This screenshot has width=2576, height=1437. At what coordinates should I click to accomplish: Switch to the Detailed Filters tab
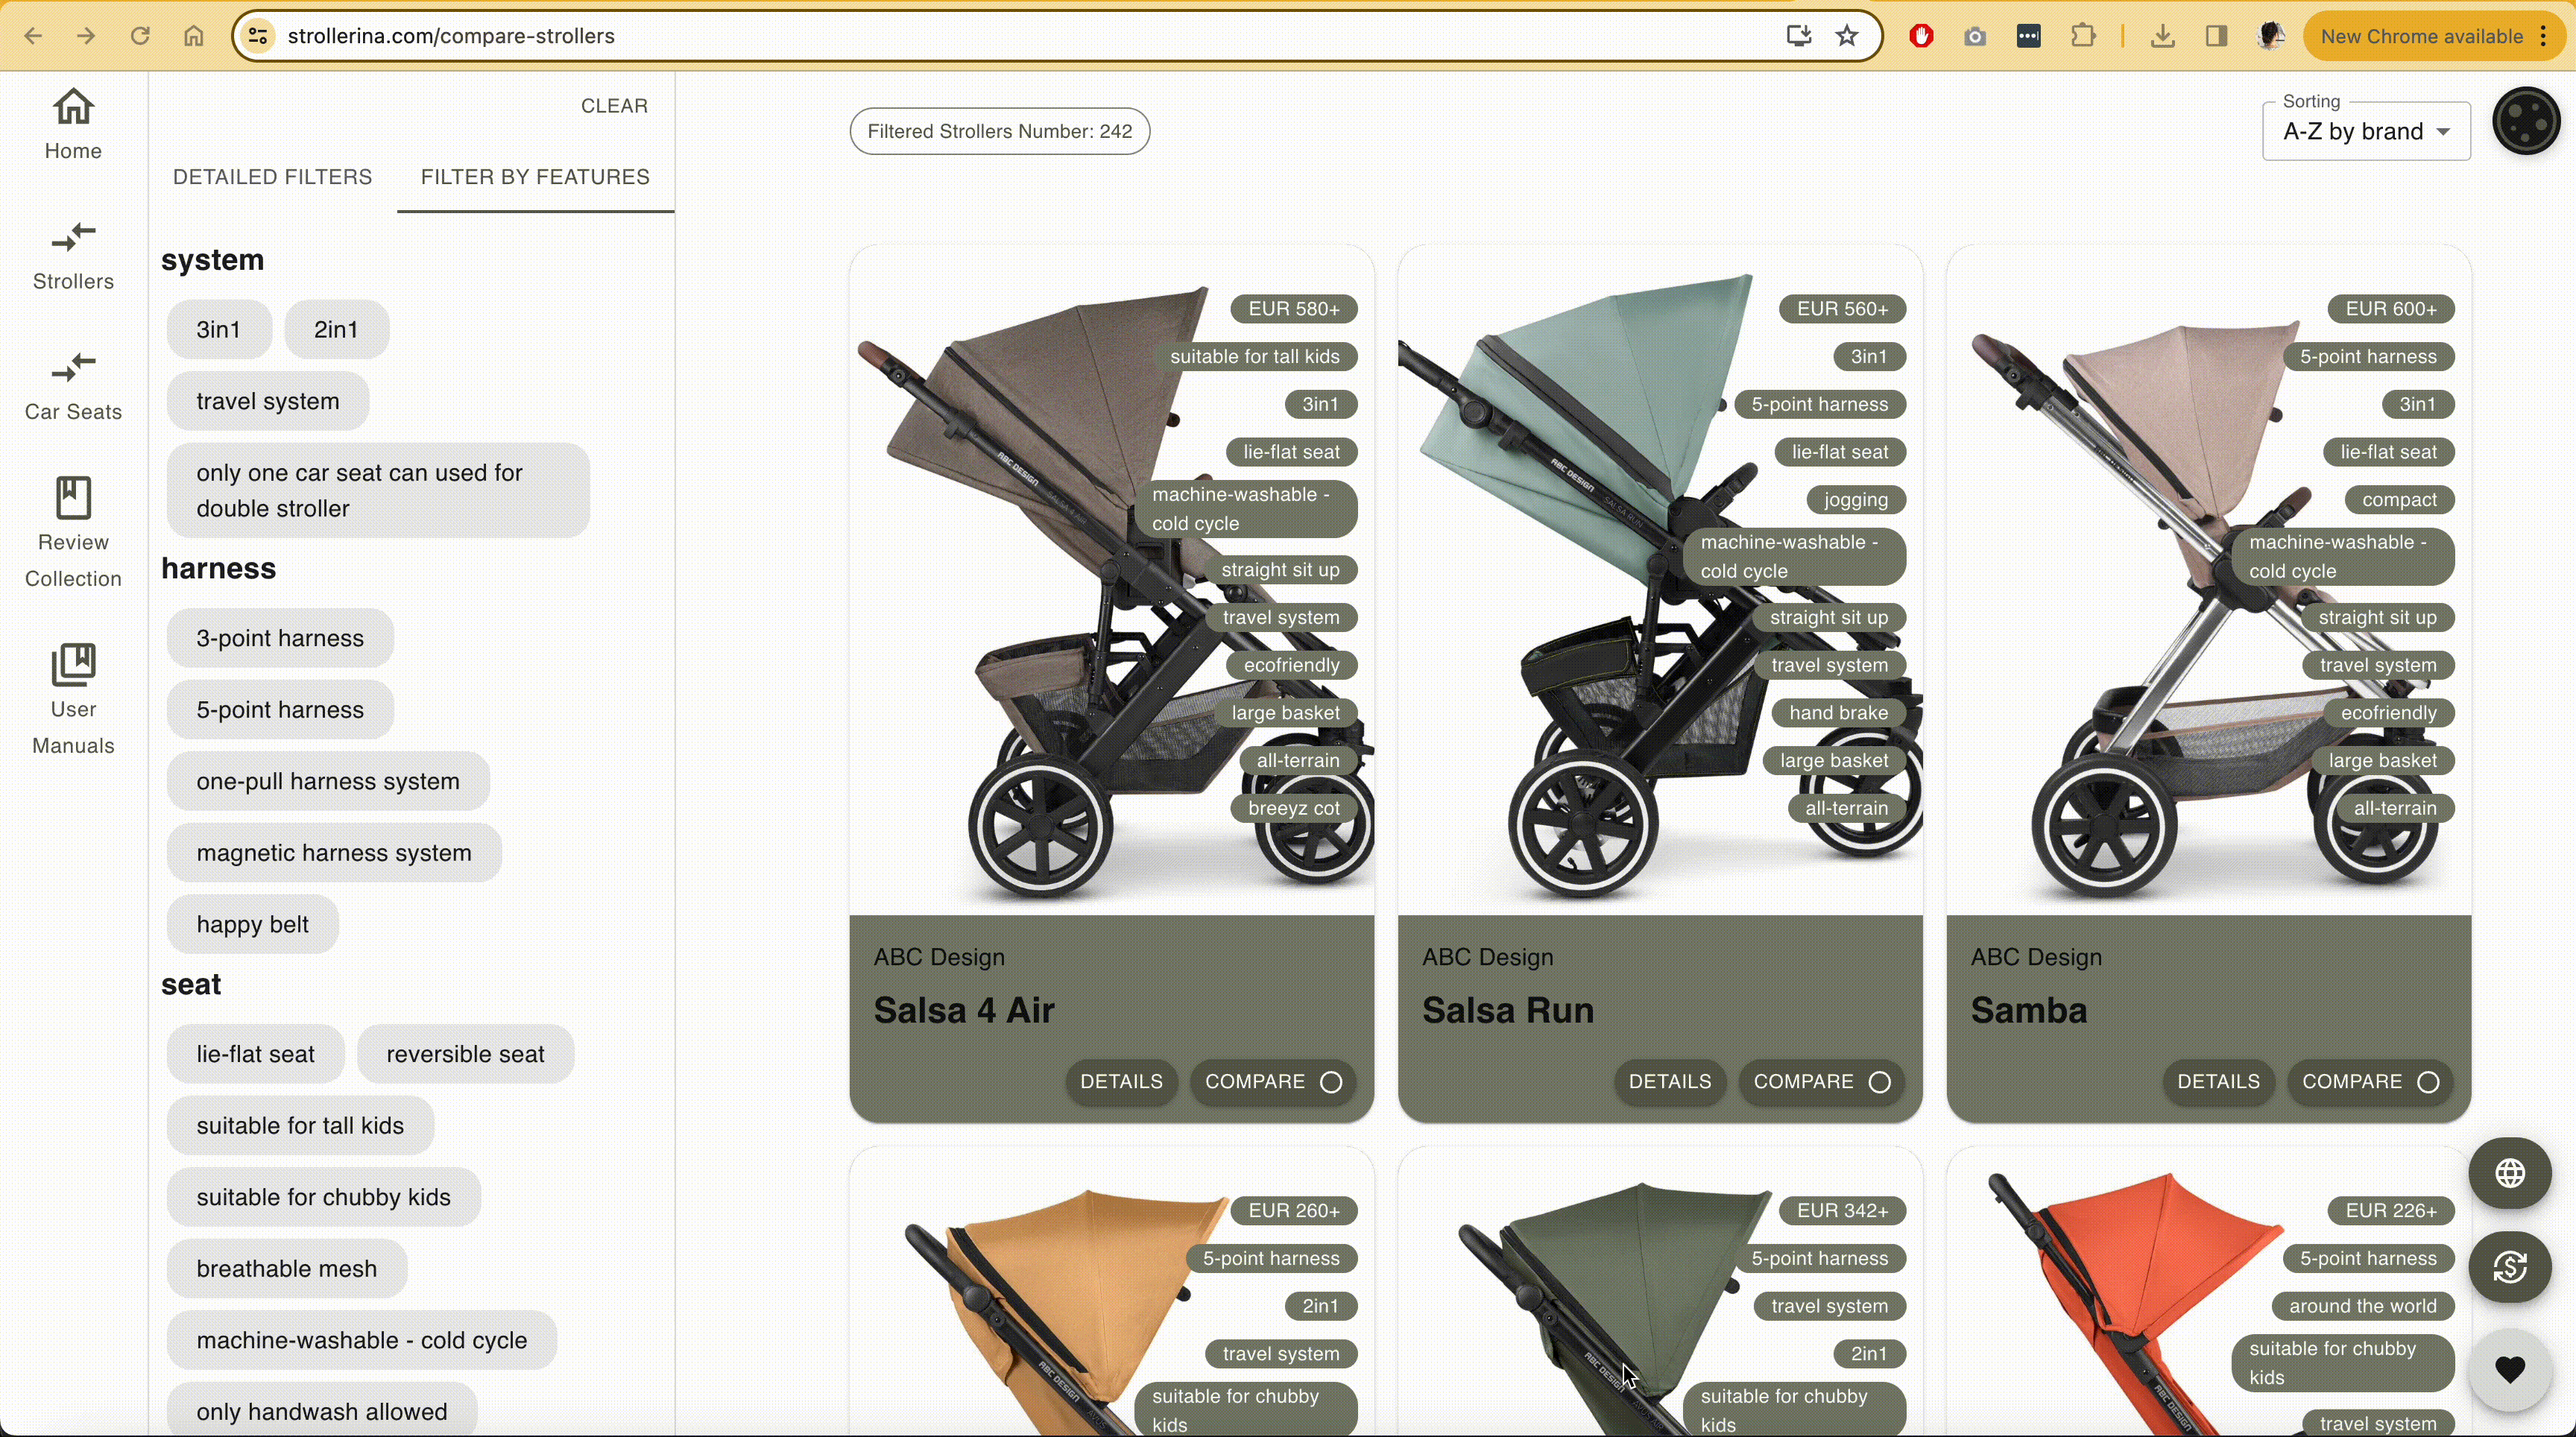272,177
